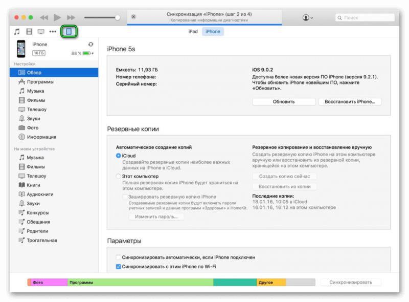Open Телешоу under Настройки
The height and width of the screenshot is (302, 409).
click(x=54, y=109)
